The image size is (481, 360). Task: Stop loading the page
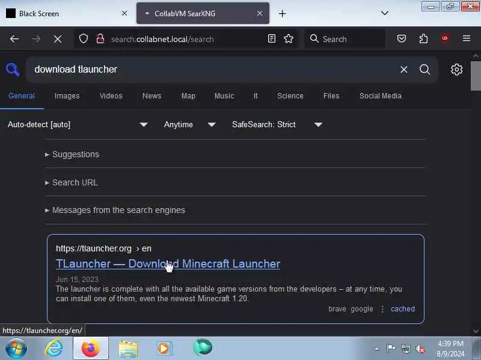pos(57,39)
